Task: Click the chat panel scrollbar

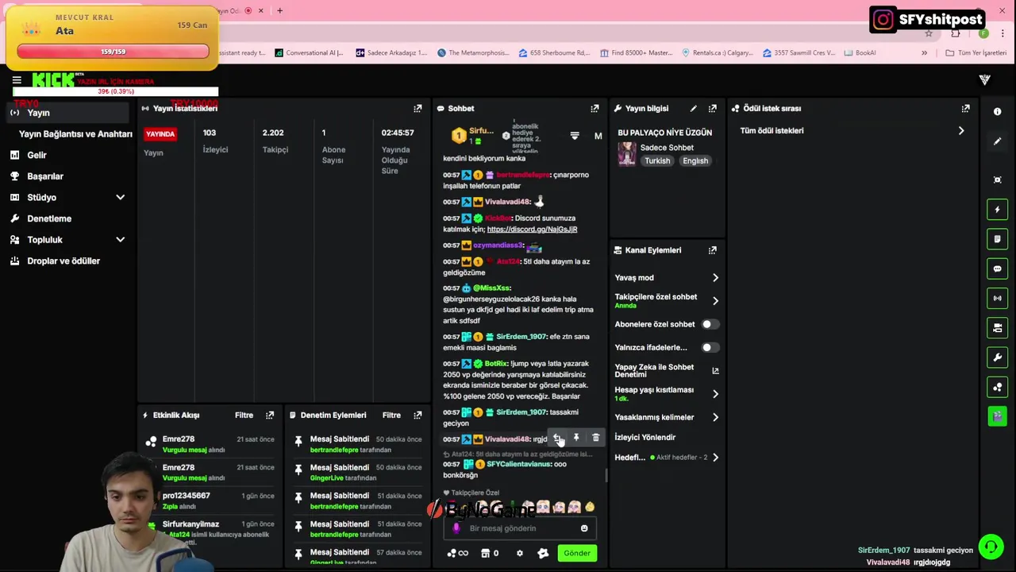Action: 606,475
